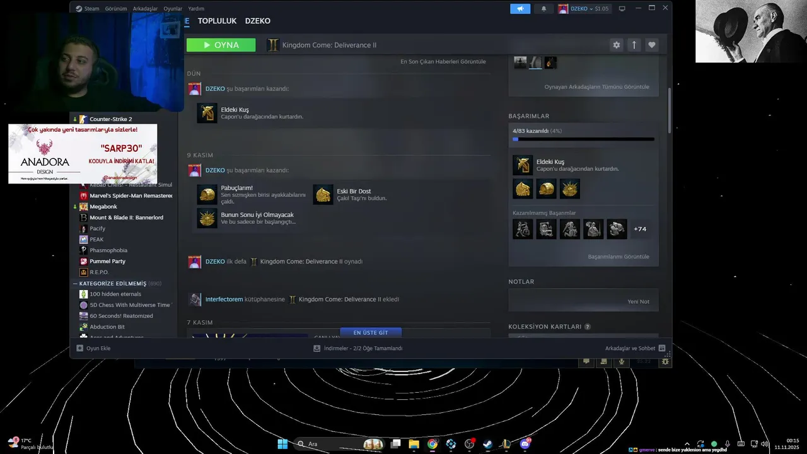Click first friend avatar in playing friends row
807x454 pixels.
520,62
